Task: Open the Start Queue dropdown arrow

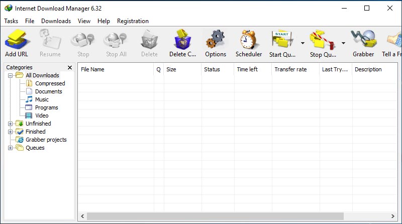Action: tap(303, 44)
